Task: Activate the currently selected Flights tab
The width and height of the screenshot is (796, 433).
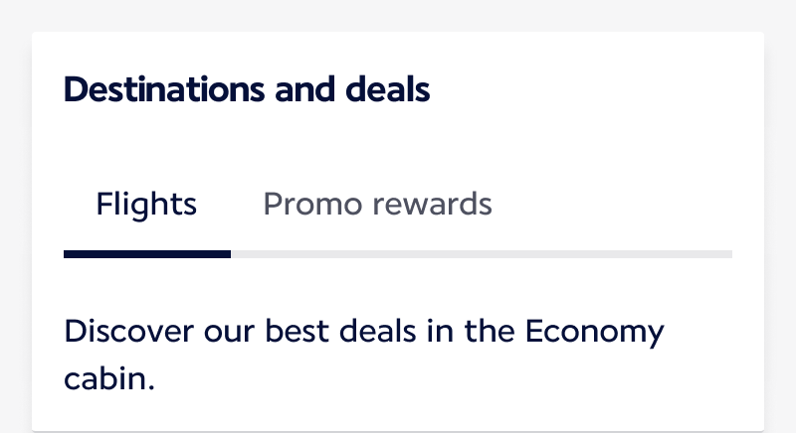Action: point(146,205)
